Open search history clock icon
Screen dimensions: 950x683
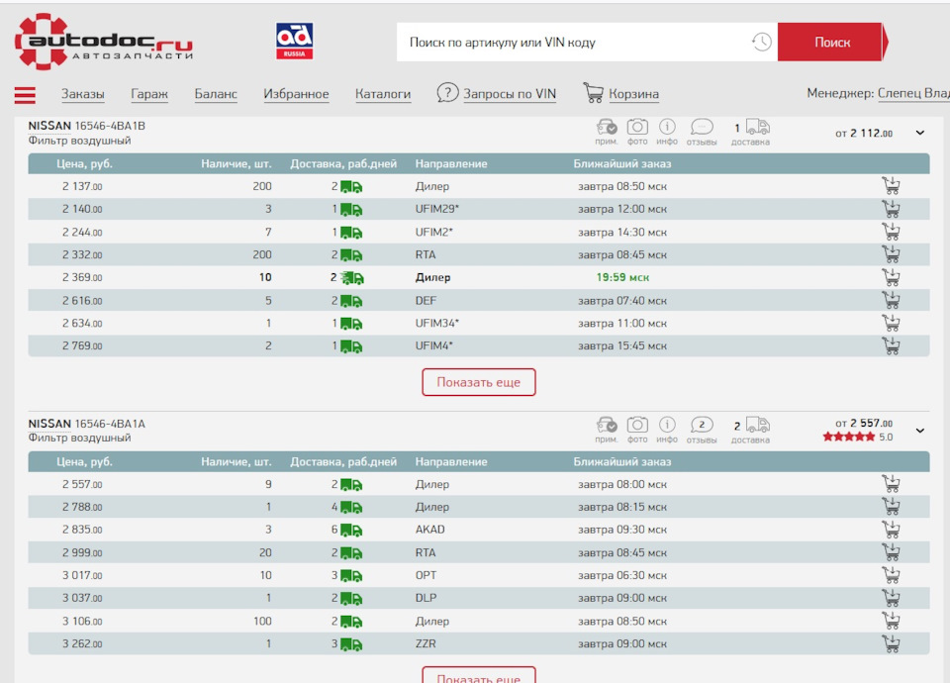(x=762, y=42)
